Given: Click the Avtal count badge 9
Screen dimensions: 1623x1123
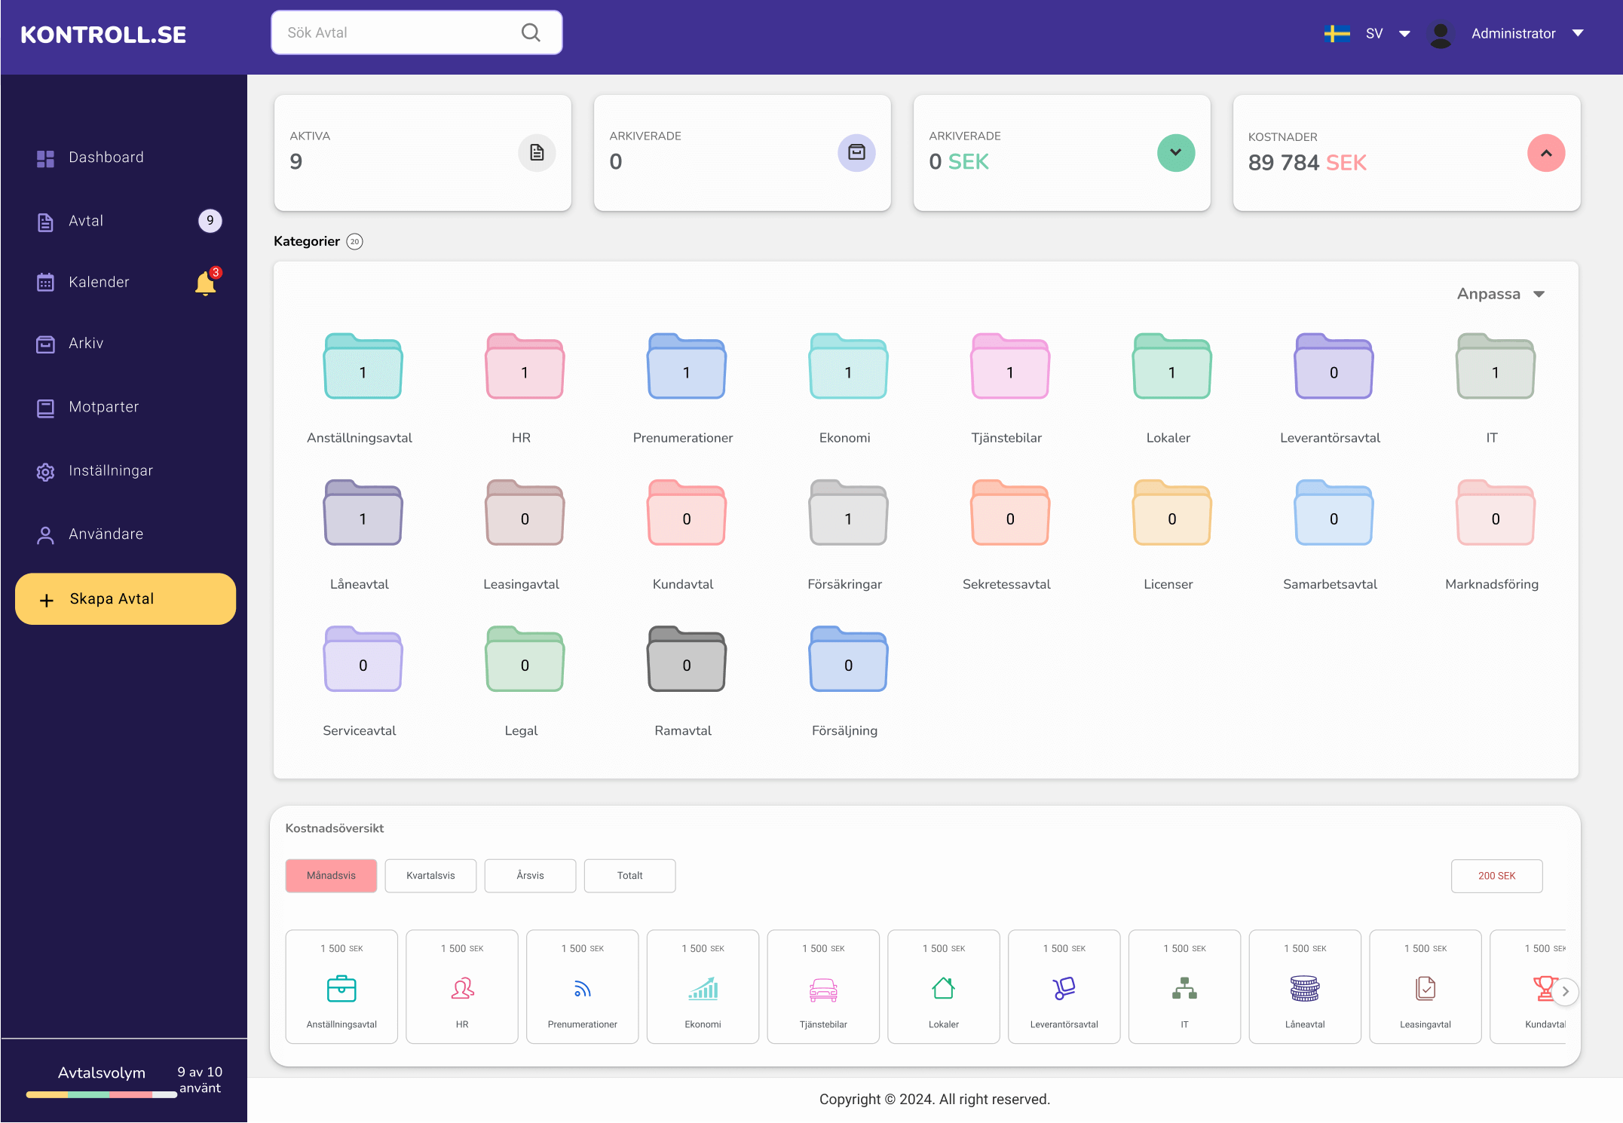Looking at the screenshot, I should tap(210, 221).
